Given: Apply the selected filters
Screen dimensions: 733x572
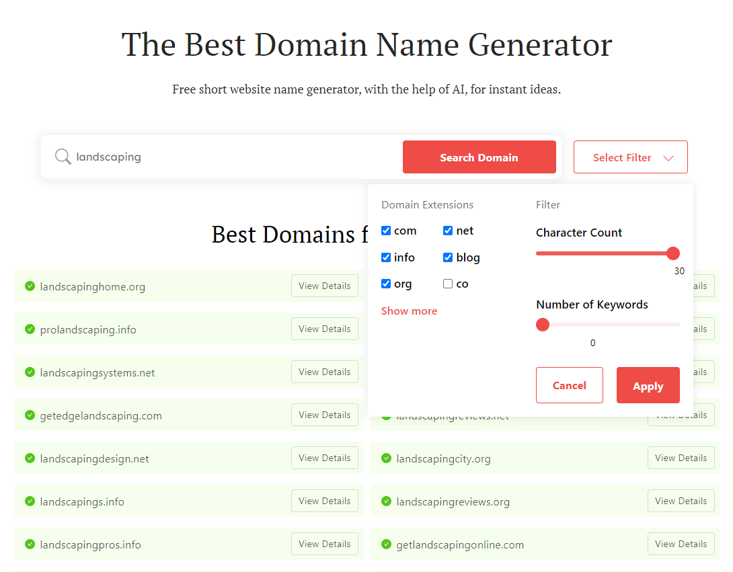Looking at the screenshot, I should tap(648, 386).
